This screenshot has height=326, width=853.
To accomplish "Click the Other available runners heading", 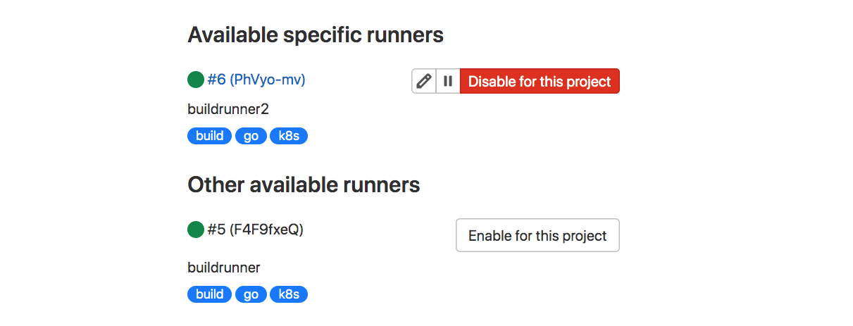I will tap(304, 185).
